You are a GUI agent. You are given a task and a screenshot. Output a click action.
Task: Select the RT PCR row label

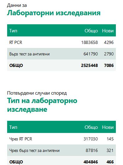pos(16,42)
